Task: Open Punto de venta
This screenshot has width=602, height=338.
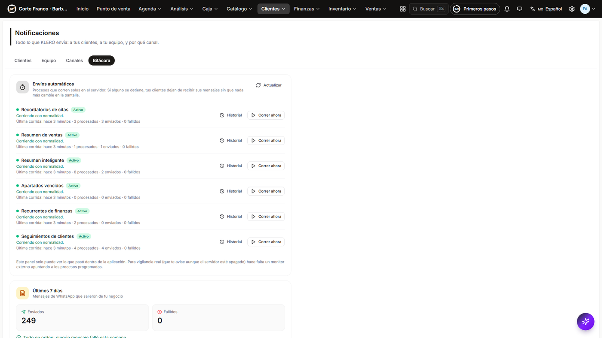Action: click(114, 9)
